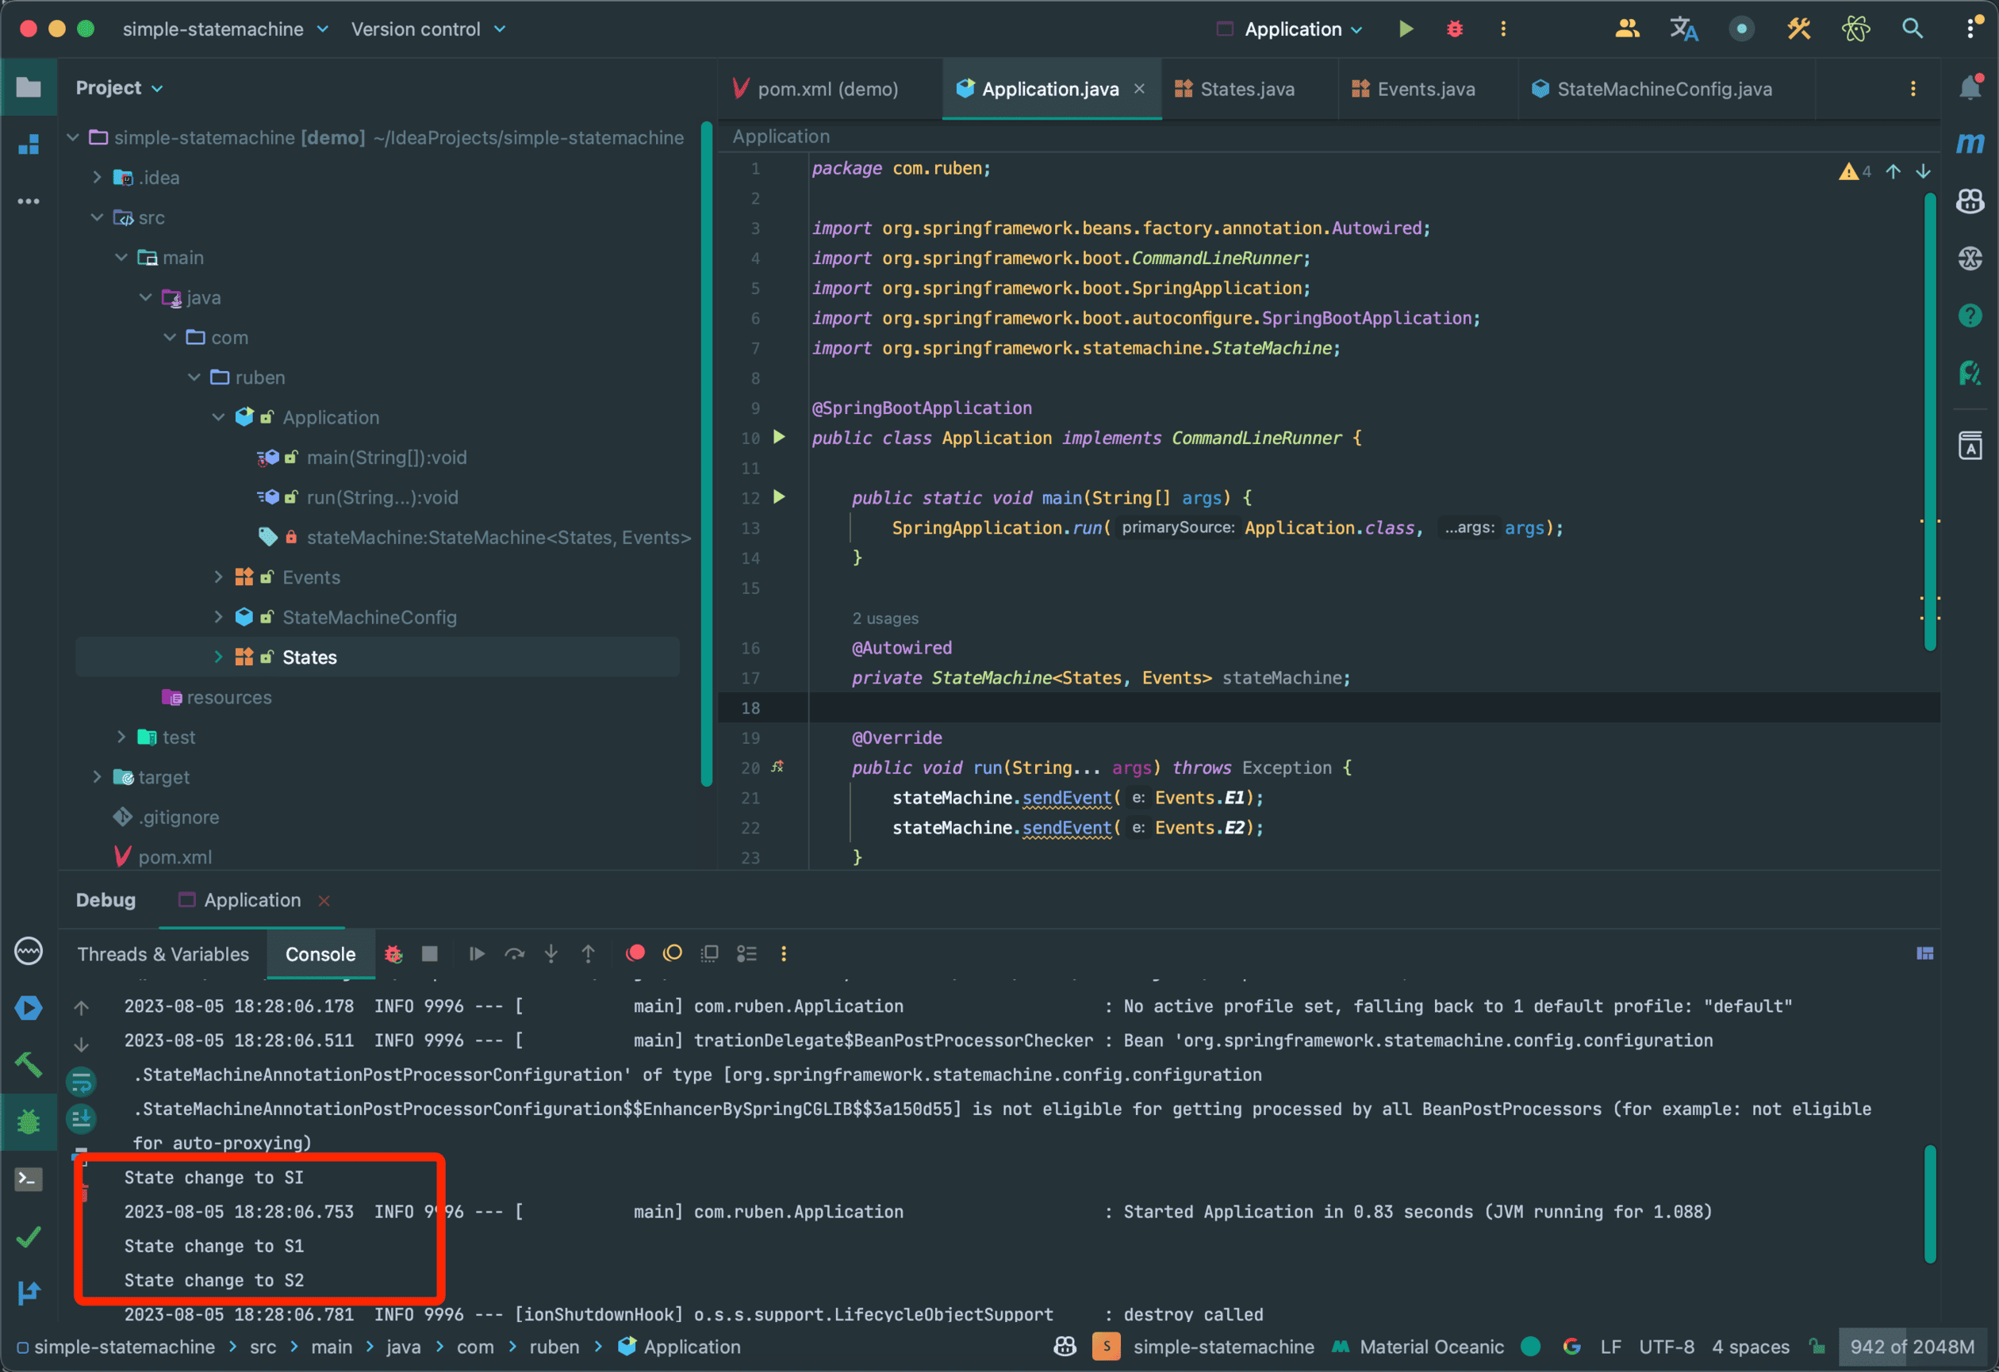Click Step Over in debug toolbar
The height and width of the screenshot is (1372, 1999).
[513, 953]
